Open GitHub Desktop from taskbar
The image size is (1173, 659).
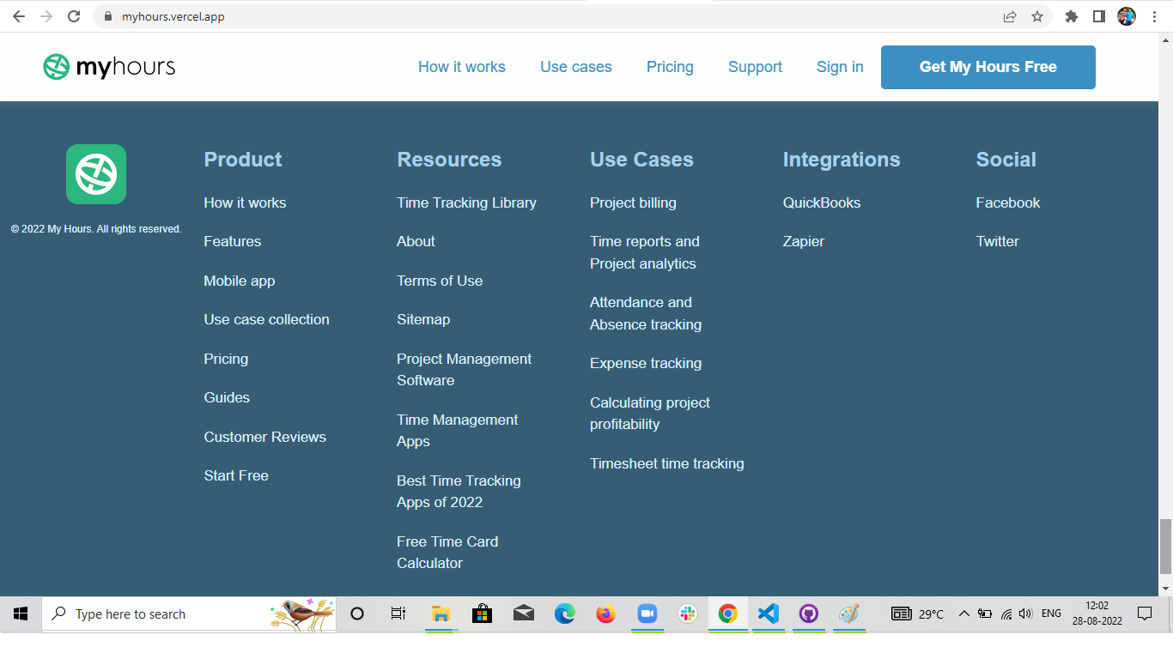tap(809, 614)
